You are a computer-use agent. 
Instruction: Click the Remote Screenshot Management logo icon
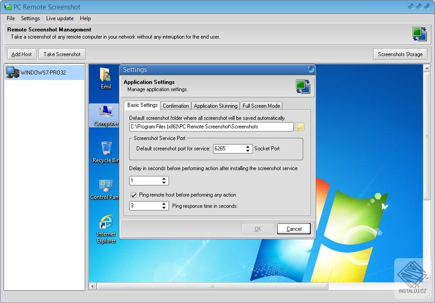[420, 33]
